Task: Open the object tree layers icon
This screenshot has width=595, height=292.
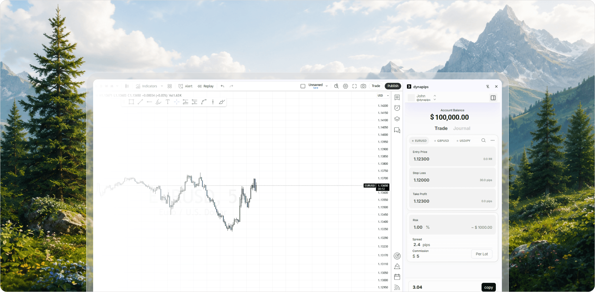Action: click(x=397, y=119)
